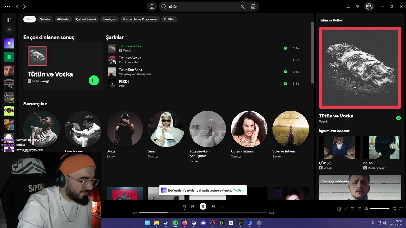Image resolution: width=406 pixels, height=228 pixels.
Task: Toggle liked checkmark for Tutun Sen Bana row
Action: 285,72
